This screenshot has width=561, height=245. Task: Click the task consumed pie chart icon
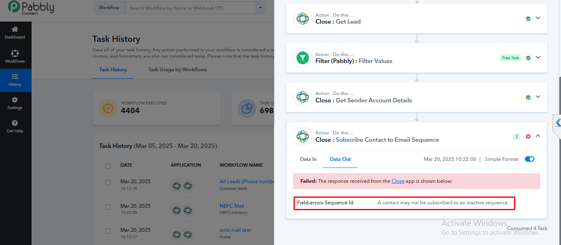[x=247, y=108]
